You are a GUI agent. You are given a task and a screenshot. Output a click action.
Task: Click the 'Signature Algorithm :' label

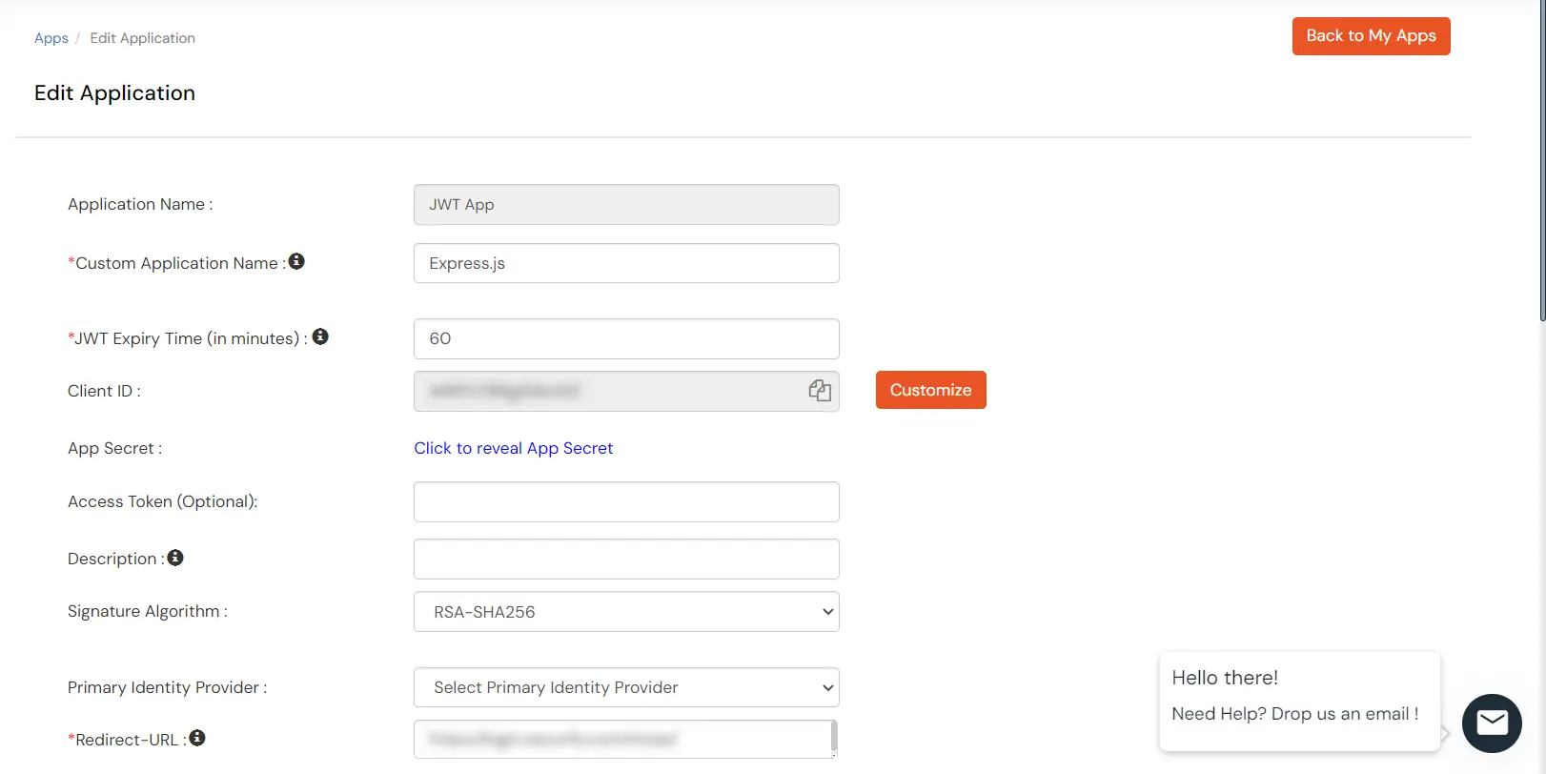click(x=148, y=611)
